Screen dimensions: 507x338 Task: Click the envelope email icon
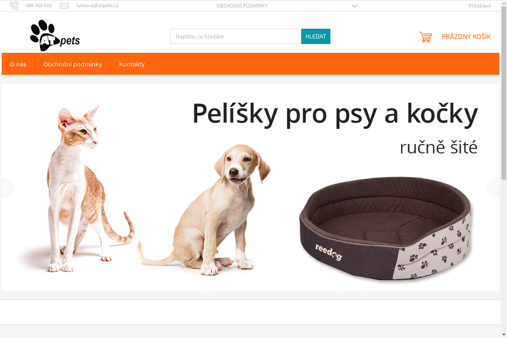pos(64,5)
